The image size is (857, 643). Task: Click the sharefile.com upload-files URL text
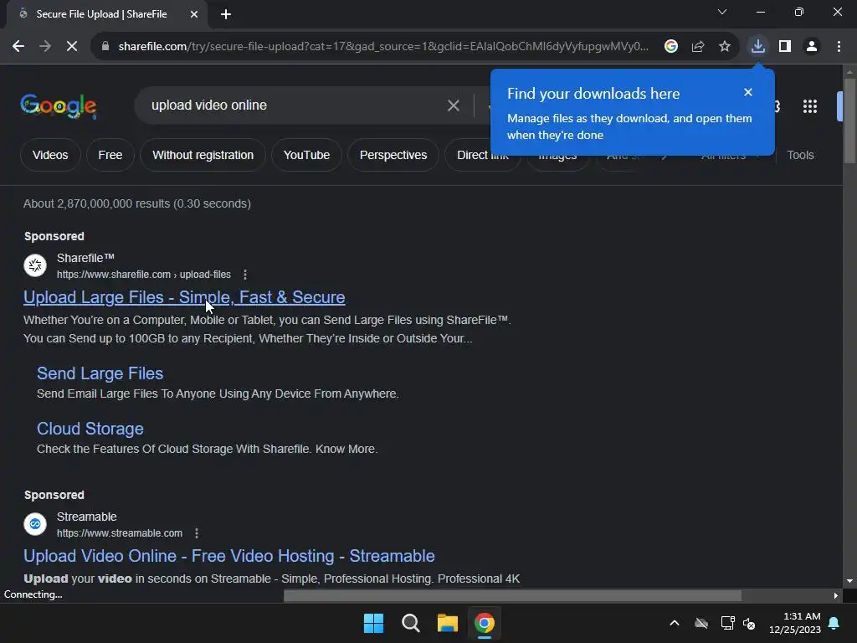pos(144,275)
